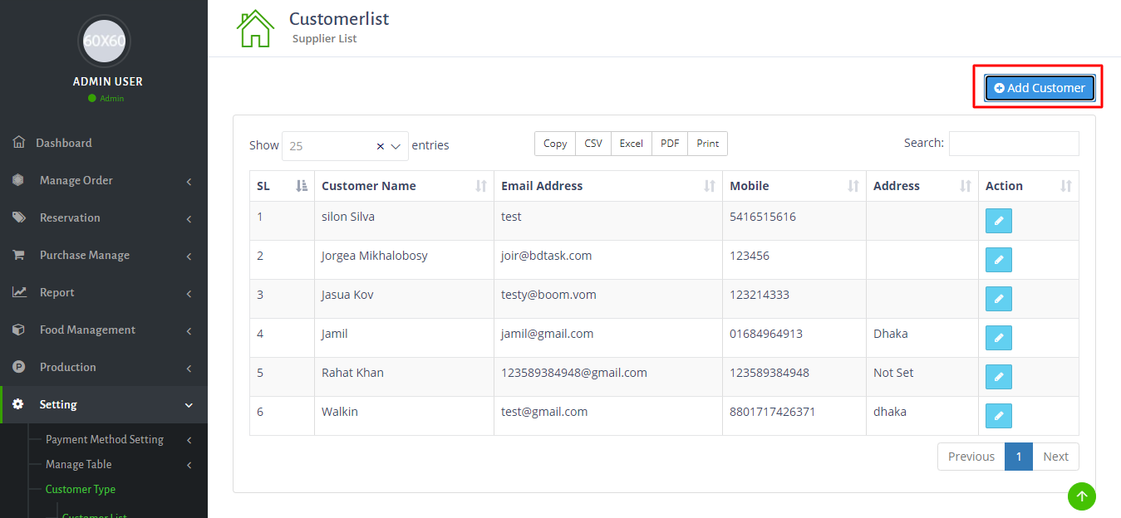1121x518 pixels.
Task: Clear the entries selection with the x icon
Action: pyautogui.click(x=381, y=146)
